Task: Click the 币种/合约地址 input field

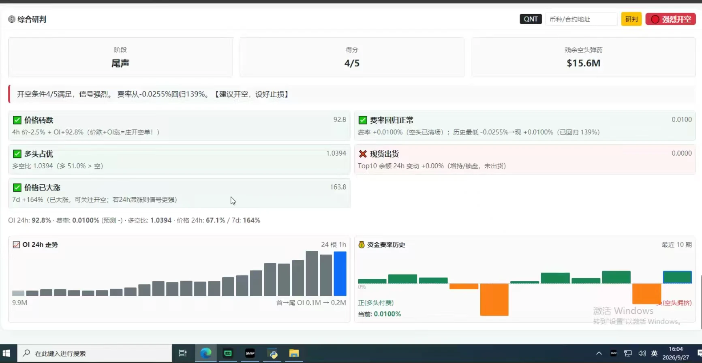Action: (x=581, y=19)
